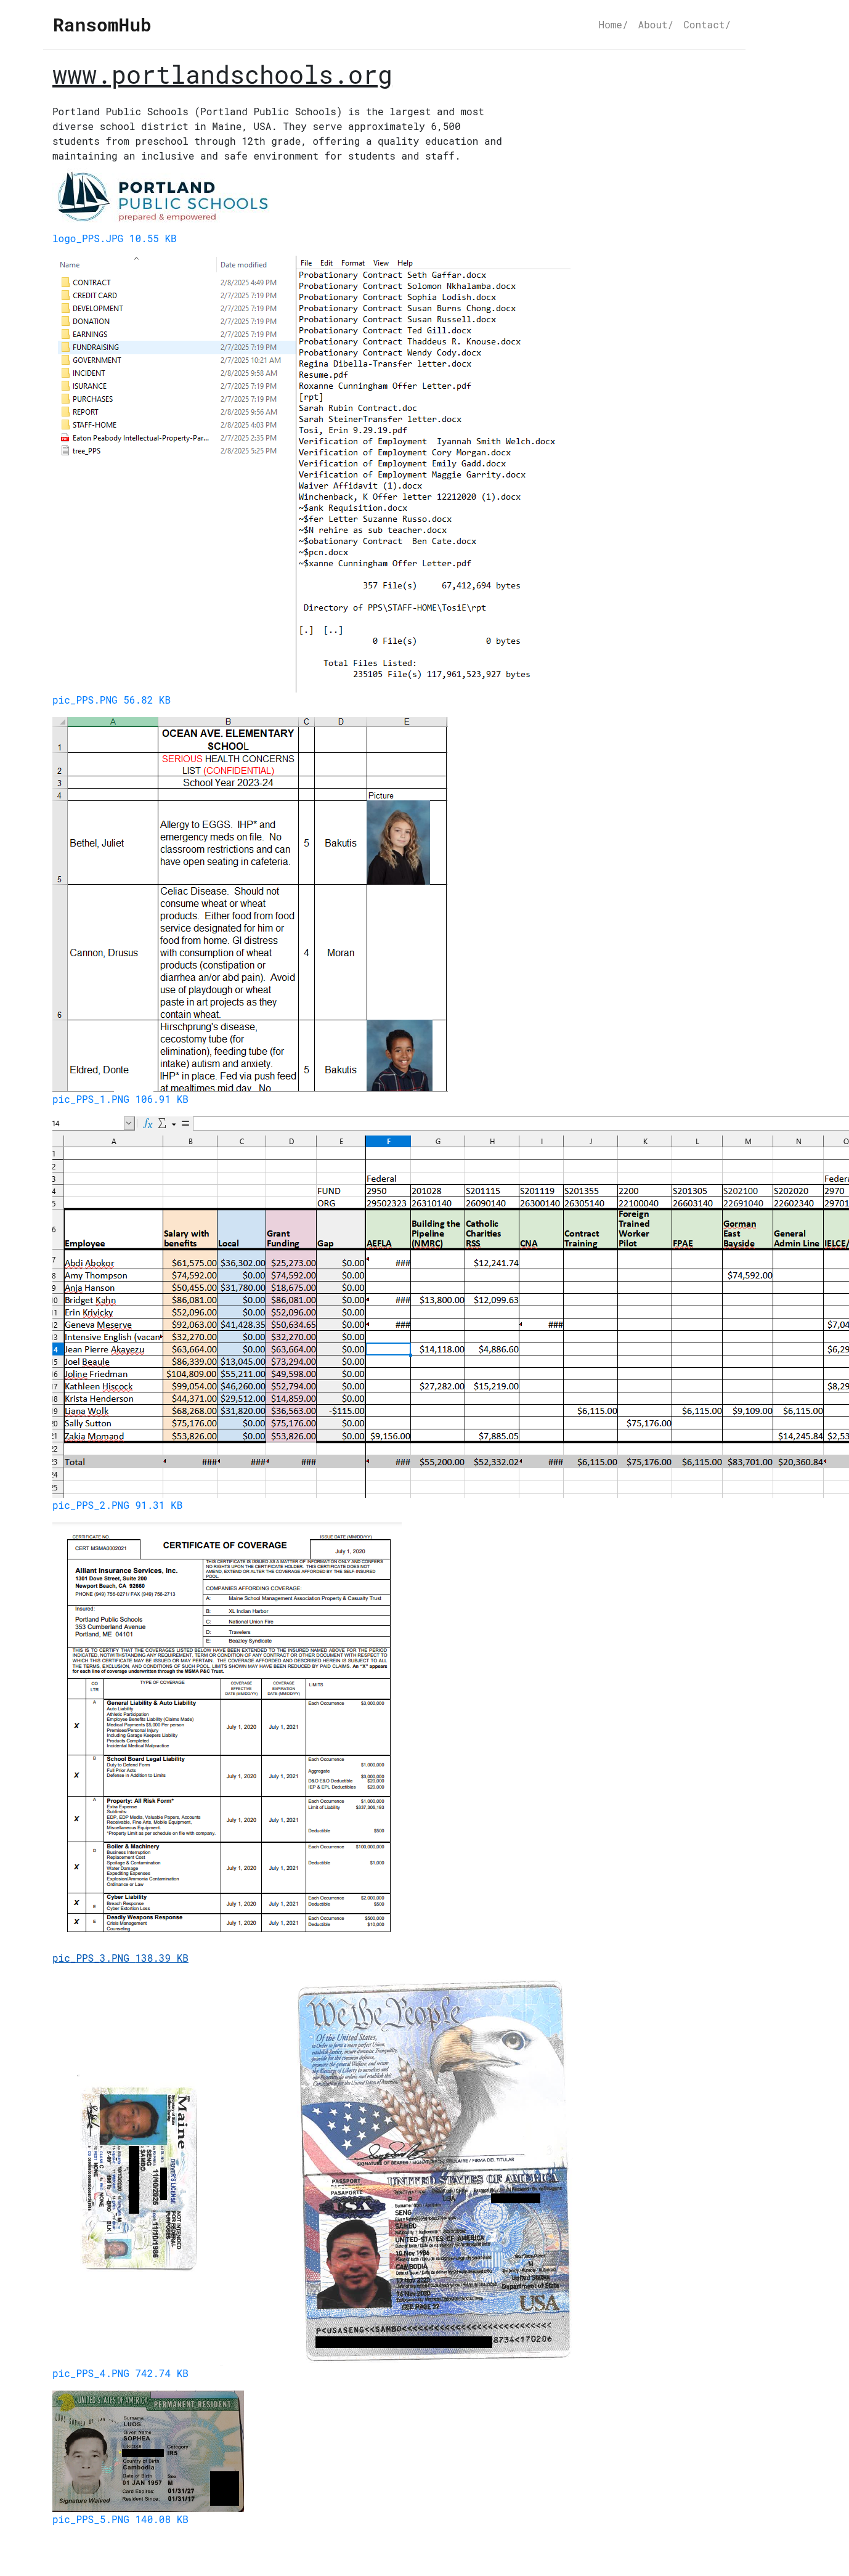Click the DEVELOPMENT folder icon

pos(65,309)
